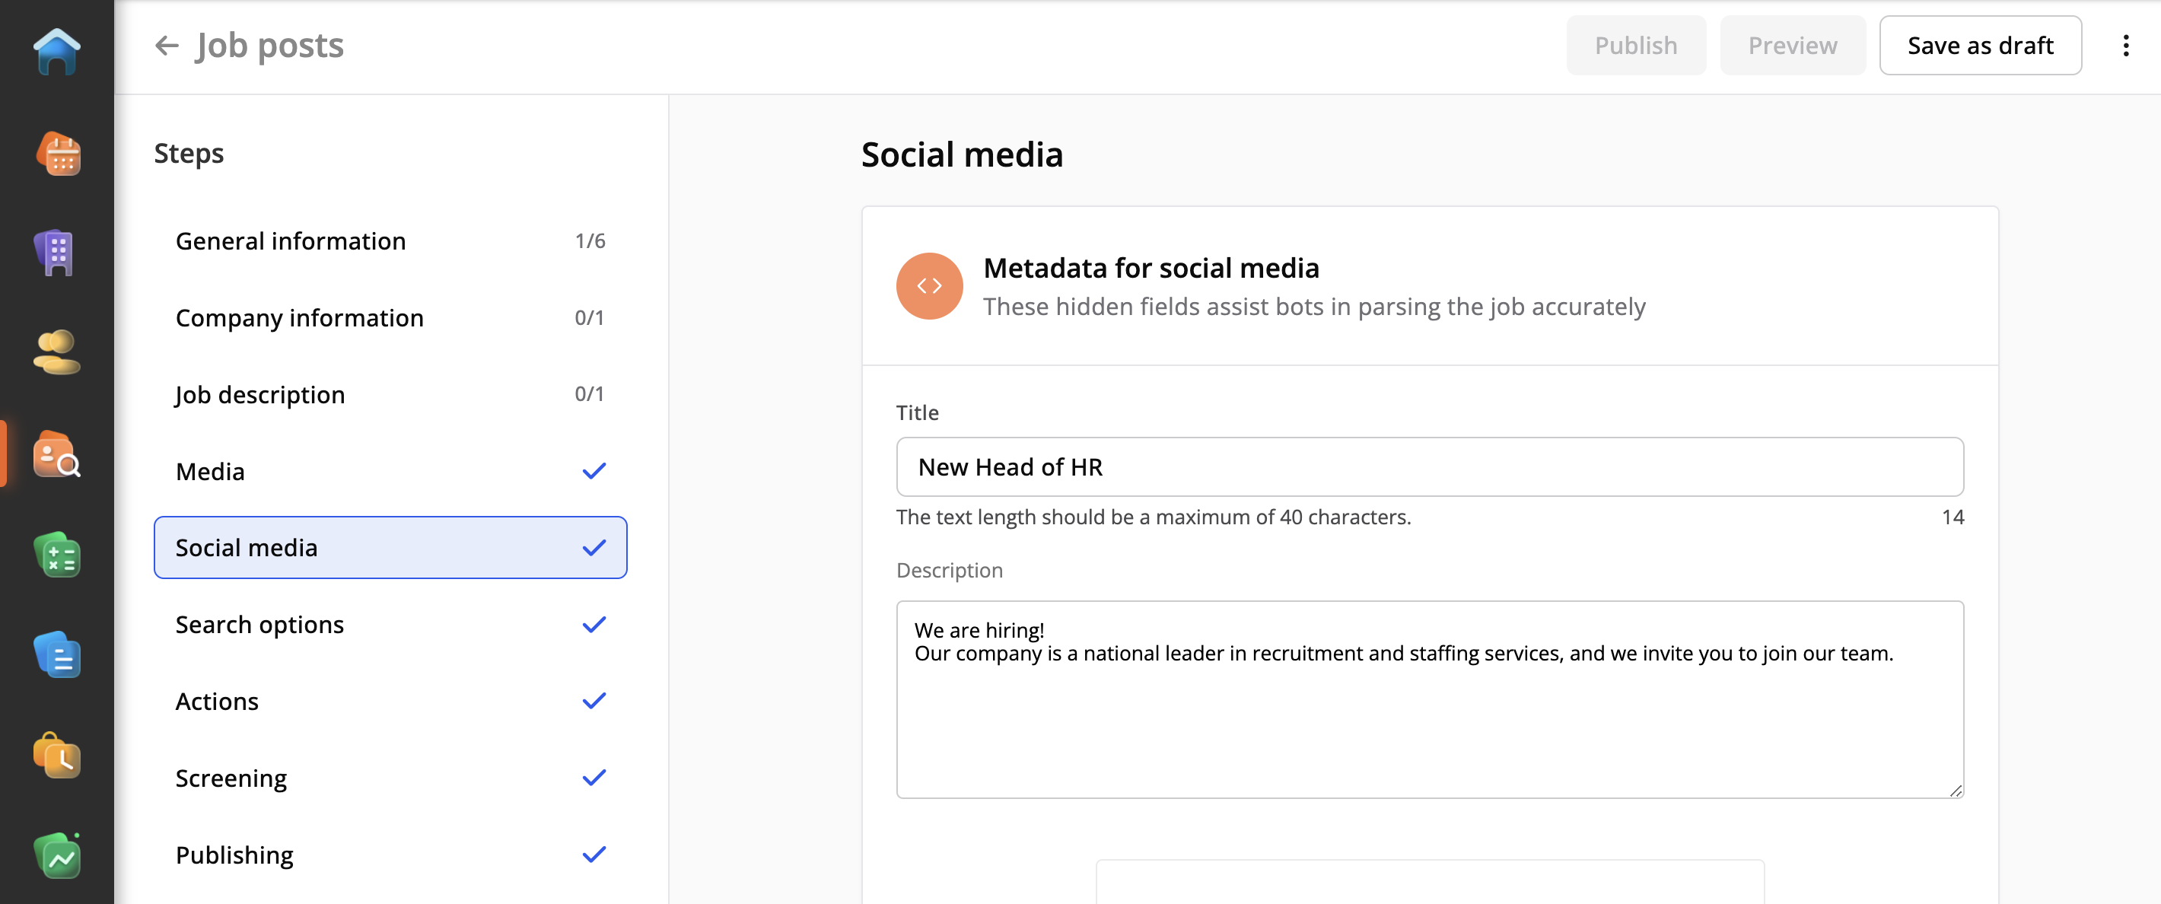Click the Save as draft button
This screenshot has height=904, width=2161.
pyautogui.click(x=1980, y=46)
